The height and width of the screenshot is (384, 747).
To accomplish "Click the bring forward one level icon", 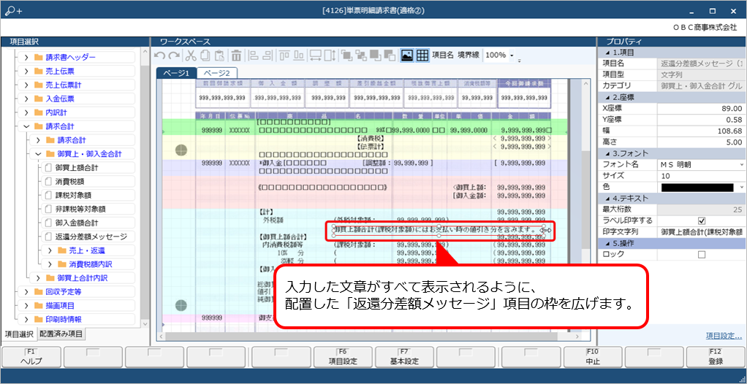I will click(360, 55).
